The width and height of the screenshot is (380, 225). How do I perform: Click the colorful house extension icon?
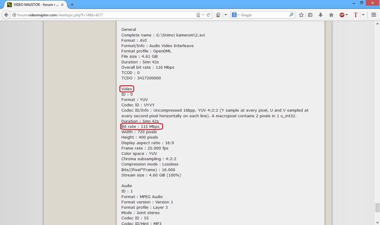coord(218,15)
